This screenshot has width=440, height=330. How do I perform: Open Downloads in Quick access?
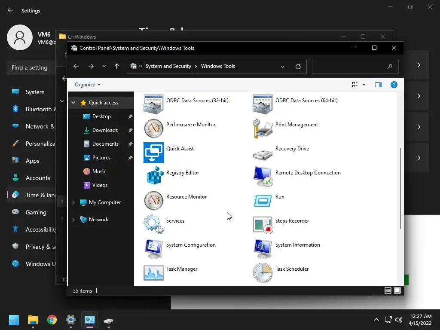click(105, 130)
